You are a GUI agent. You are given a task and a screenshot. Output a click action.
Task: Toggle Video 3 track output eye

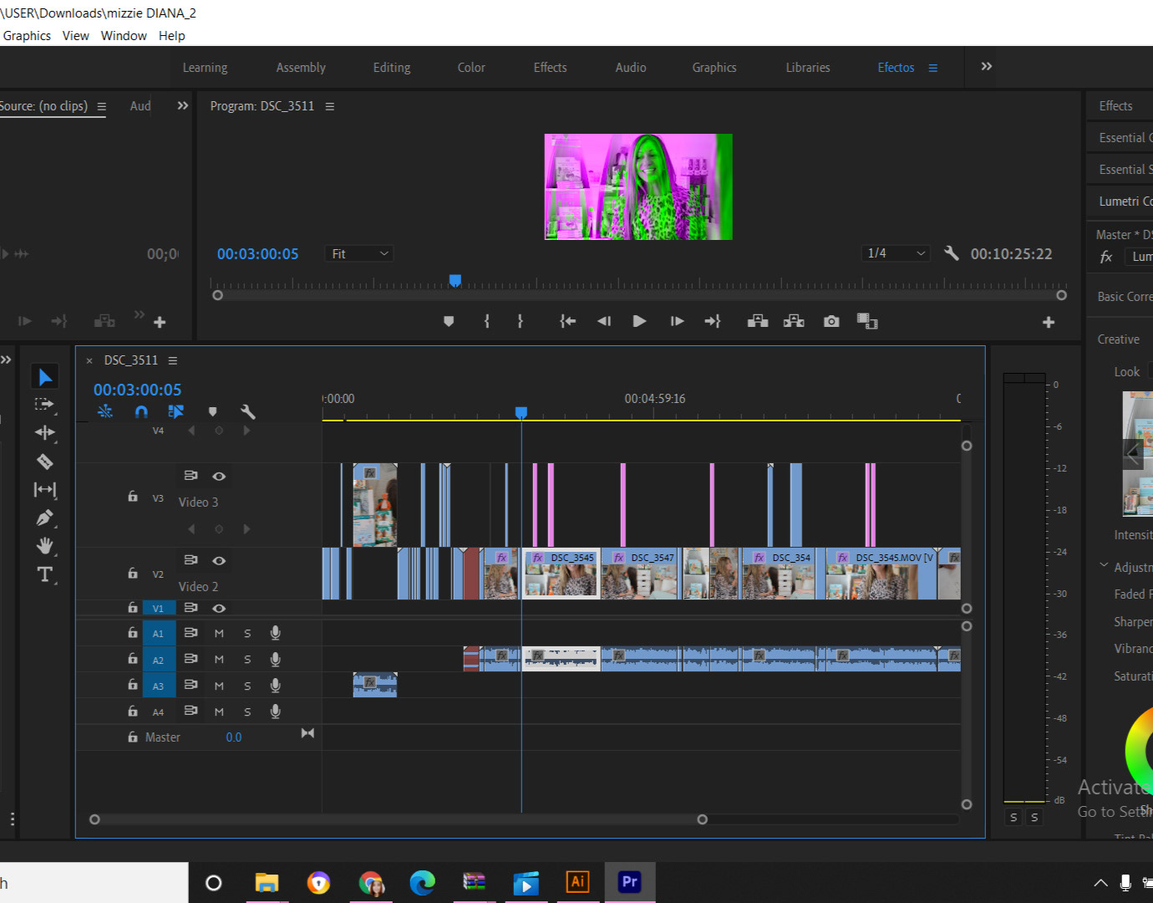[219, 476]
